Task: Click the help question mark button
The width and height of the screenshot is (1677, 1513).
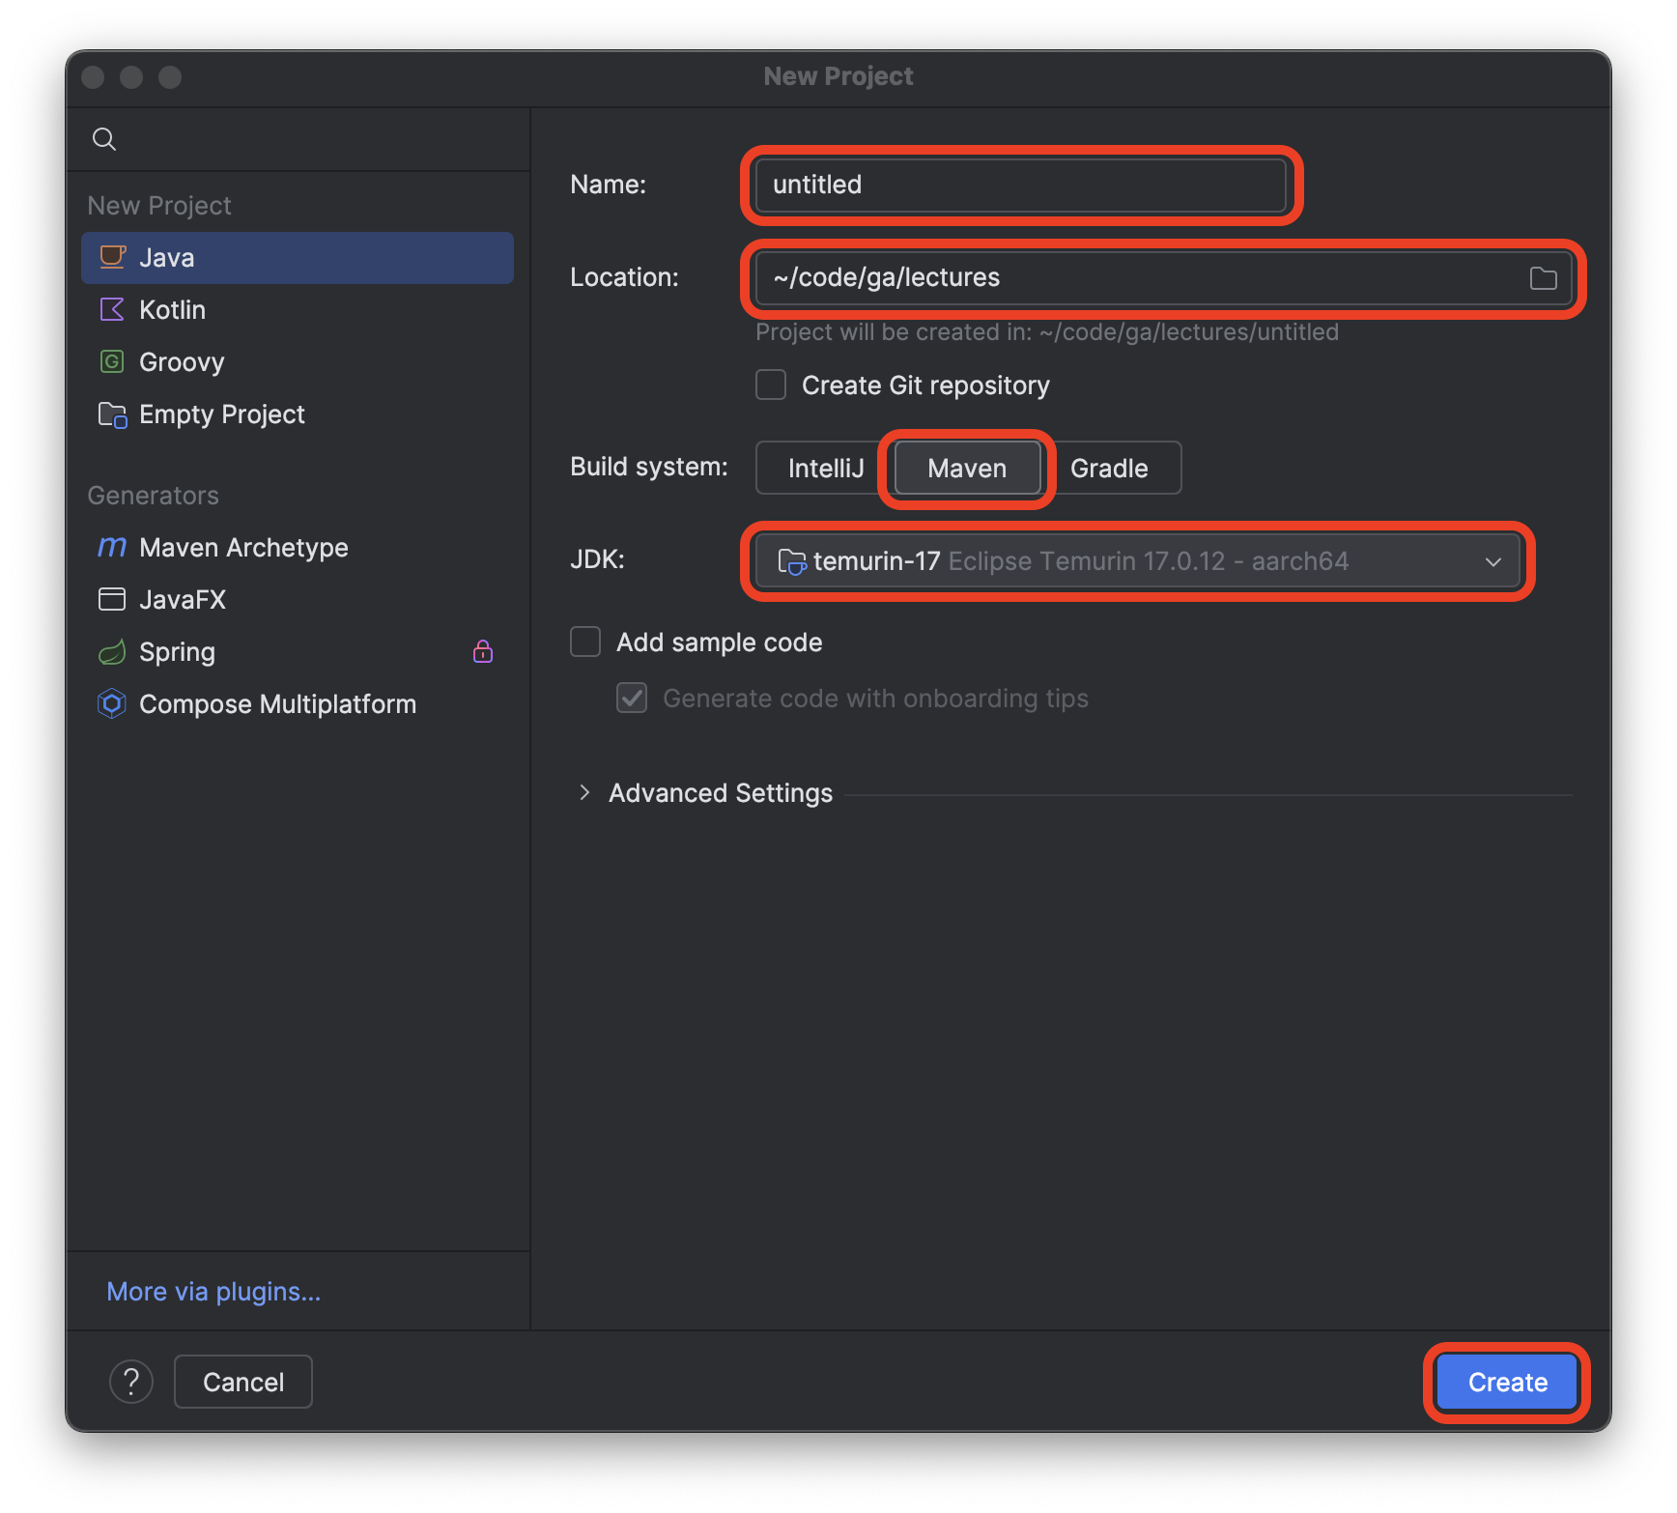Action: (x=131, y=1382)
